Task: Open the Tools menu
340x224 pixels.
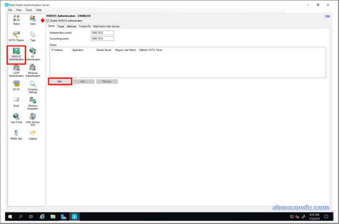Action: pos(29,10)
